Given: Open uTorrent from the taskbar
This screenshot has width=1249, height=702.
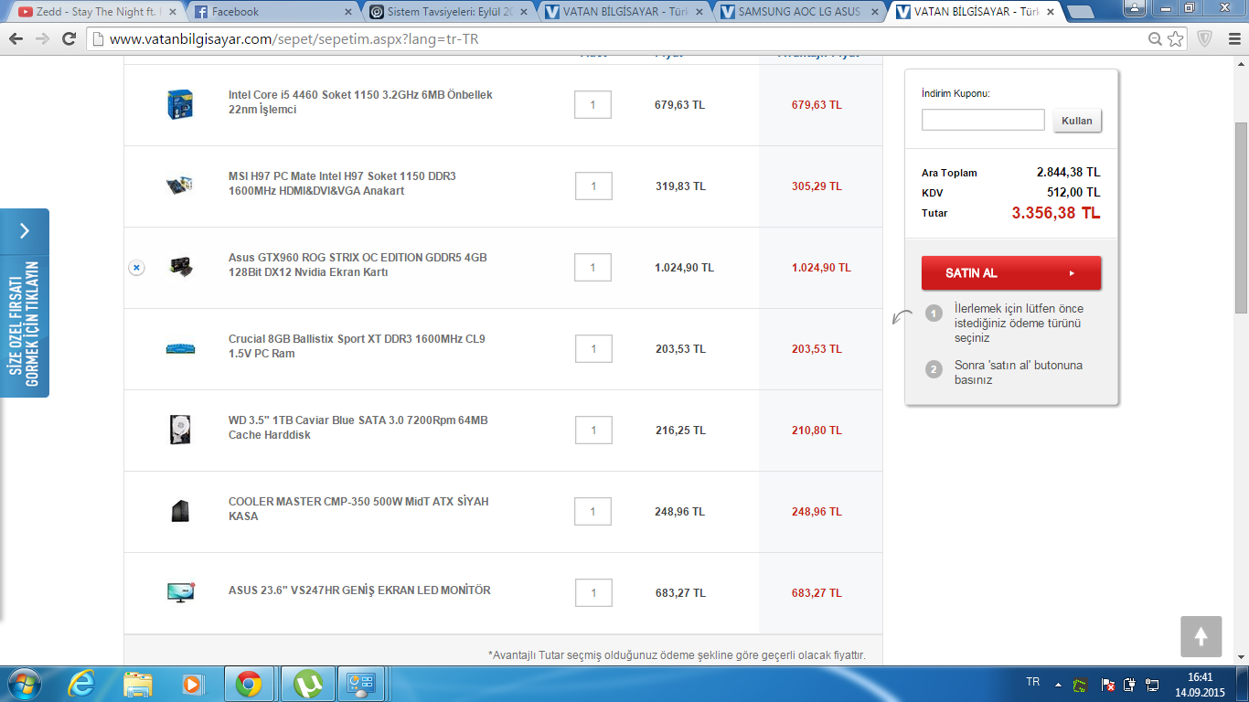Looking at the screenshot, I should point(308,684).
